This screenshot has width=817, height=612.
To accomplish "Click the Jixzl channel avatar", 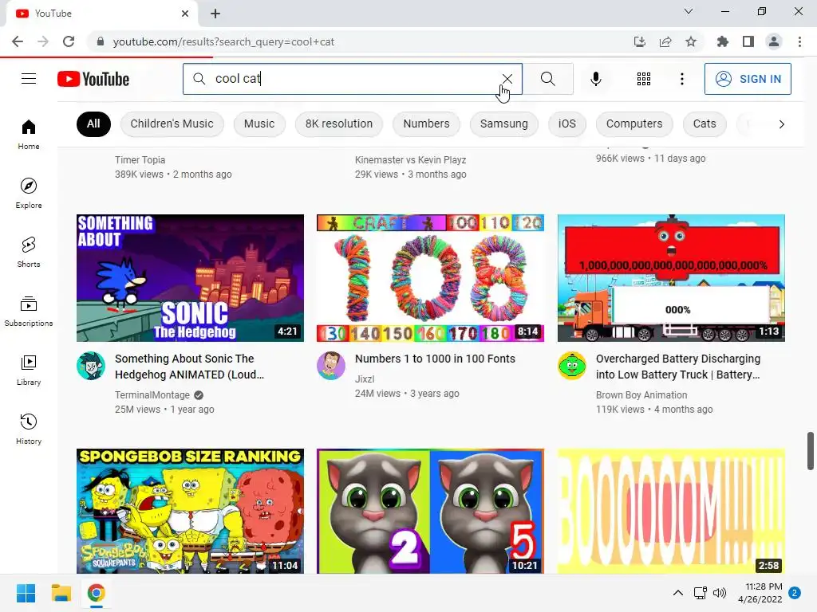I will tap(331, 366).
